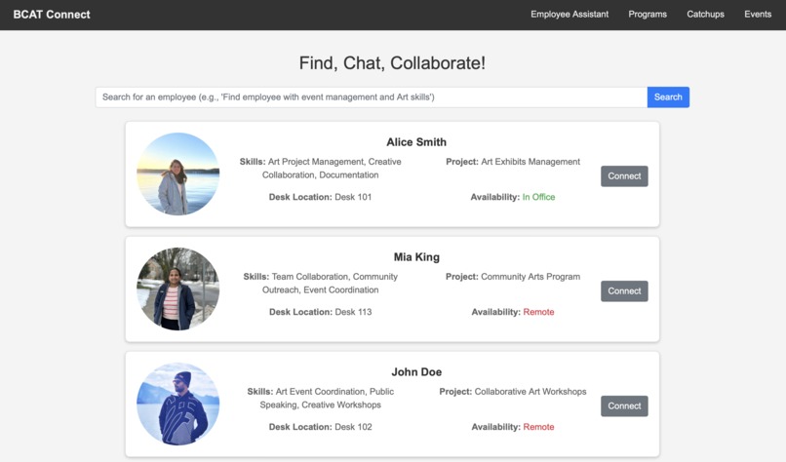
Task: Click Alice Smith's skills text
Action: pos(320,169)
